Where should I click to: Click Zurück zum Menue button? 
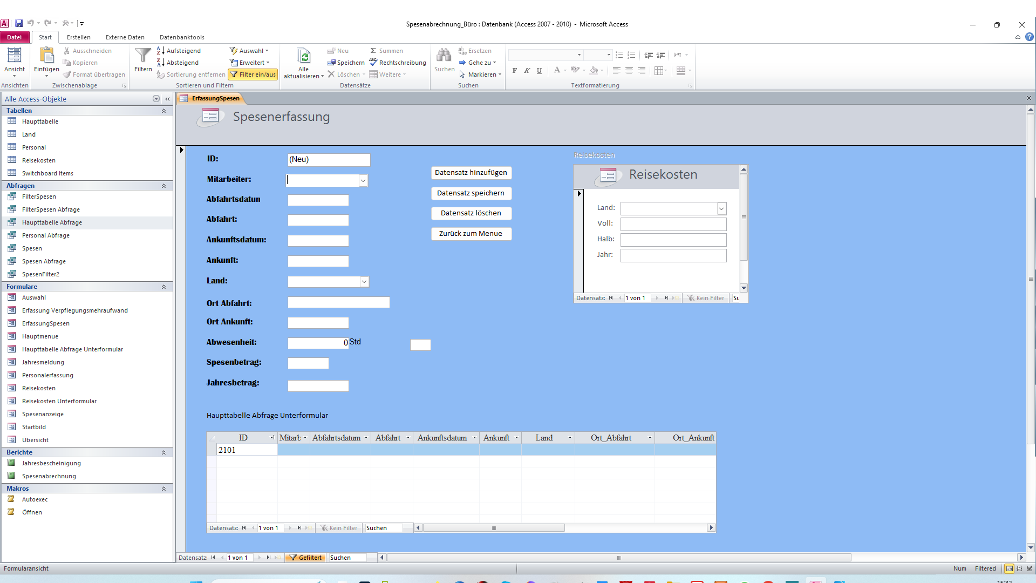click(x=471, y=234)
